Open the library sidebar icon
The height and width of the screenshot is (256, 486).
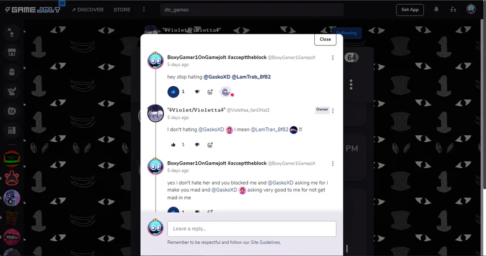coord(12,130)
